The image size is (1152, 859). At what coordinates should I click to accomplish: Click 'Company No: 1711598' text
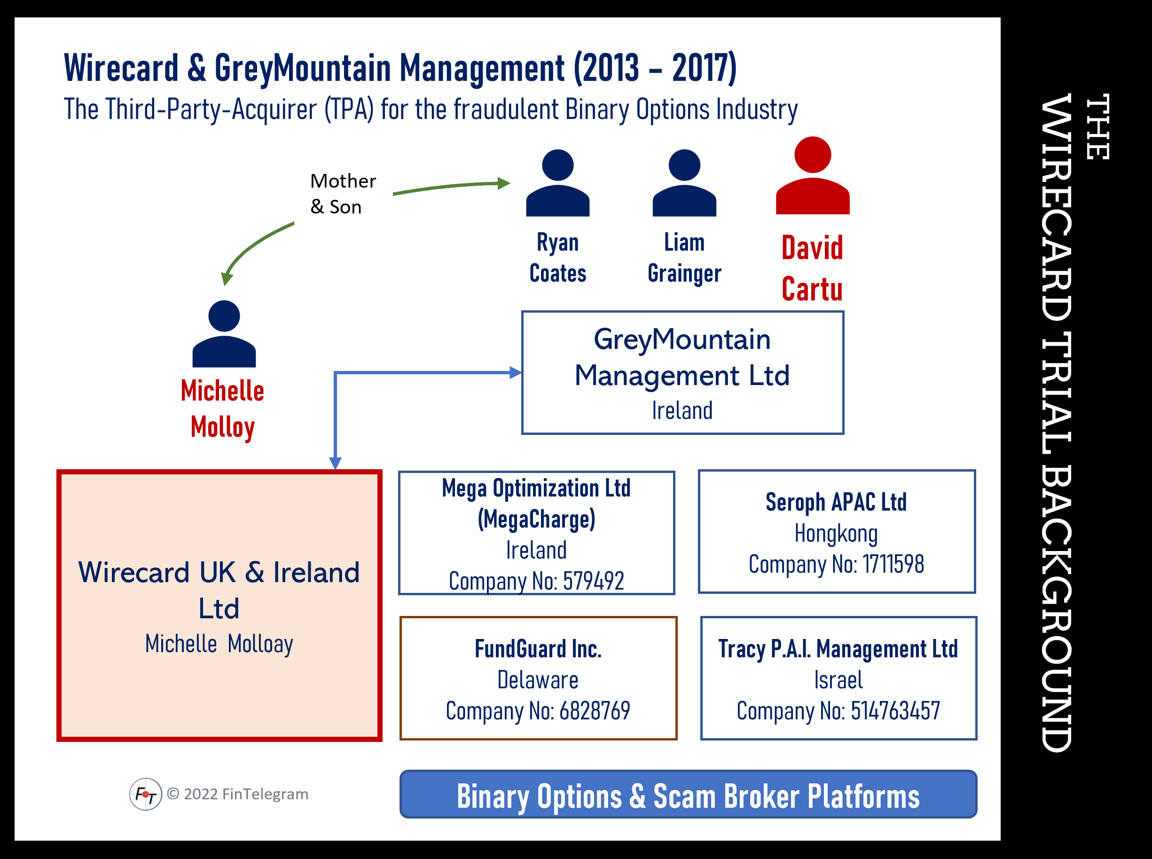click(837, 564)
